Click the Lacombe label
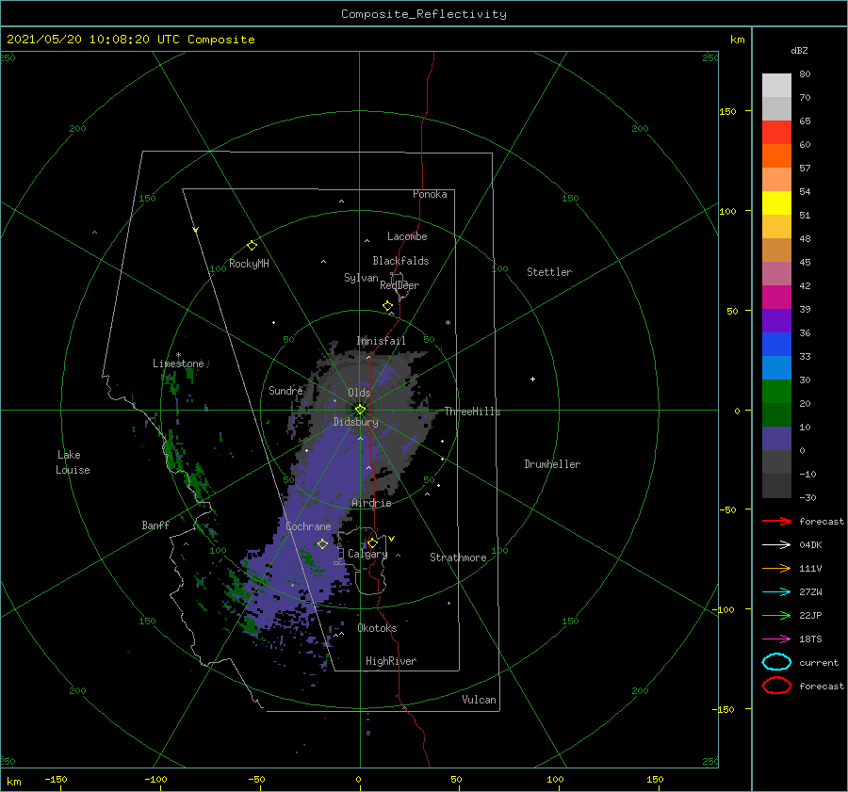 tap(407, 236)
